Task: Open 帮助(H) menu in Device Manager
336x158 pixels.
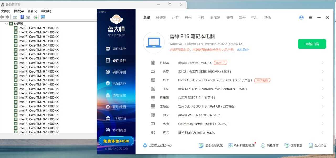Action: (46, 11)
